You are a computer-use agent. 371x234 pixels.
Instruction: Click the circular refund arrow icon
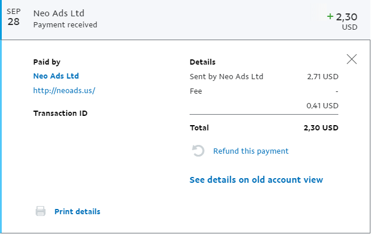198,151
